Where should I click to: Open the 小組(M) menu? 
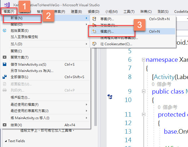pyautogui.click(x=111, y=12)
